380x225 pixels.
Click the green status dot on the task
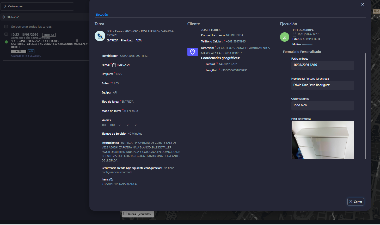click(6, 42)
